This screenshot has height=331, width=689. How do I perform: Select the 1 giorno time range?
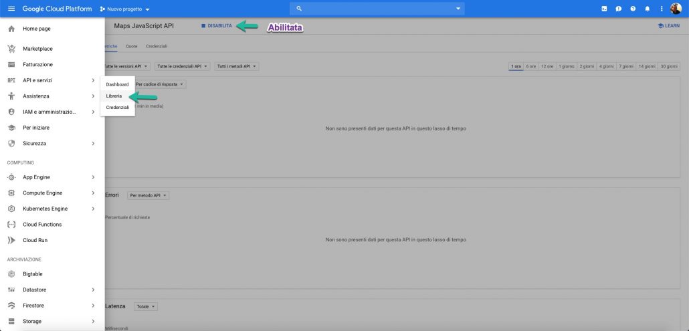point(567,66)
